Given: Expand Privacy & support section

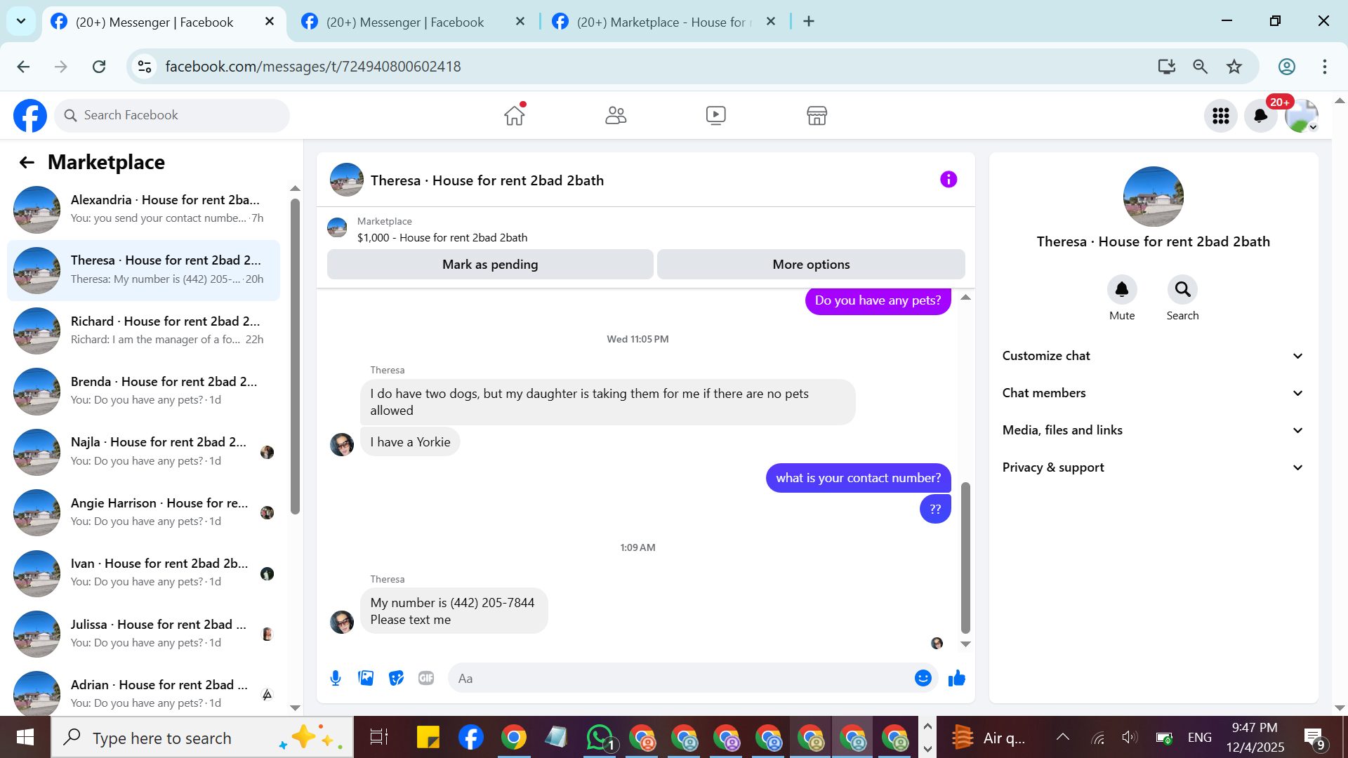Looking at the screenshot, I should (1152, 467).
